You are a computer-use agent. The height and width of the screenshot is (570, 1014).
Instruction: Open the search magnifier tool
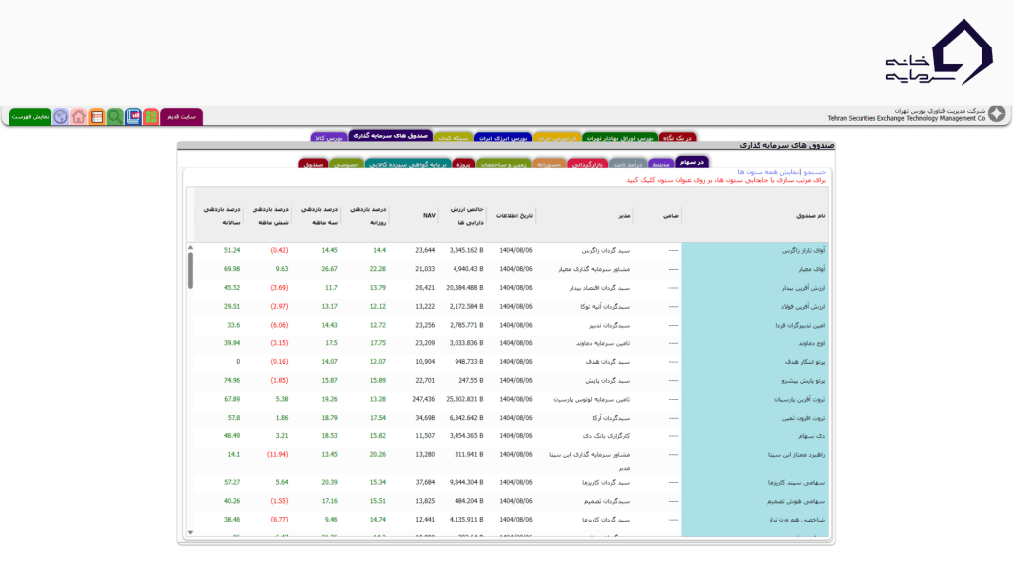pyautogui.click(x=116, y=116)
